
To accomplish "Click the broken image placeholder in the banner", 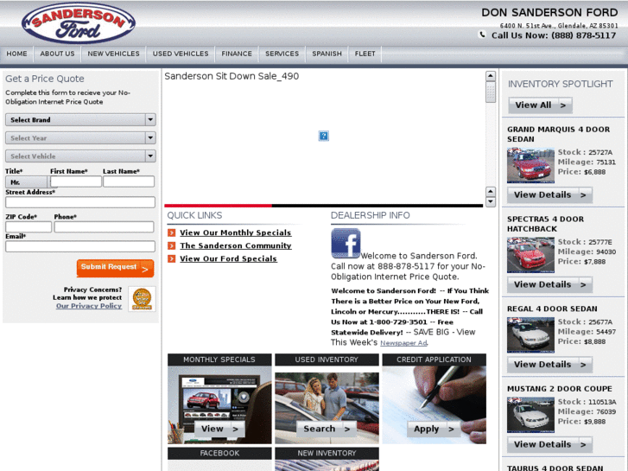I will 324,136.
